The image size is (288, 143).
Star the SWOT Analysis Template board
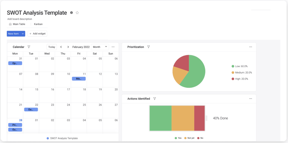(x=77, y=13)
